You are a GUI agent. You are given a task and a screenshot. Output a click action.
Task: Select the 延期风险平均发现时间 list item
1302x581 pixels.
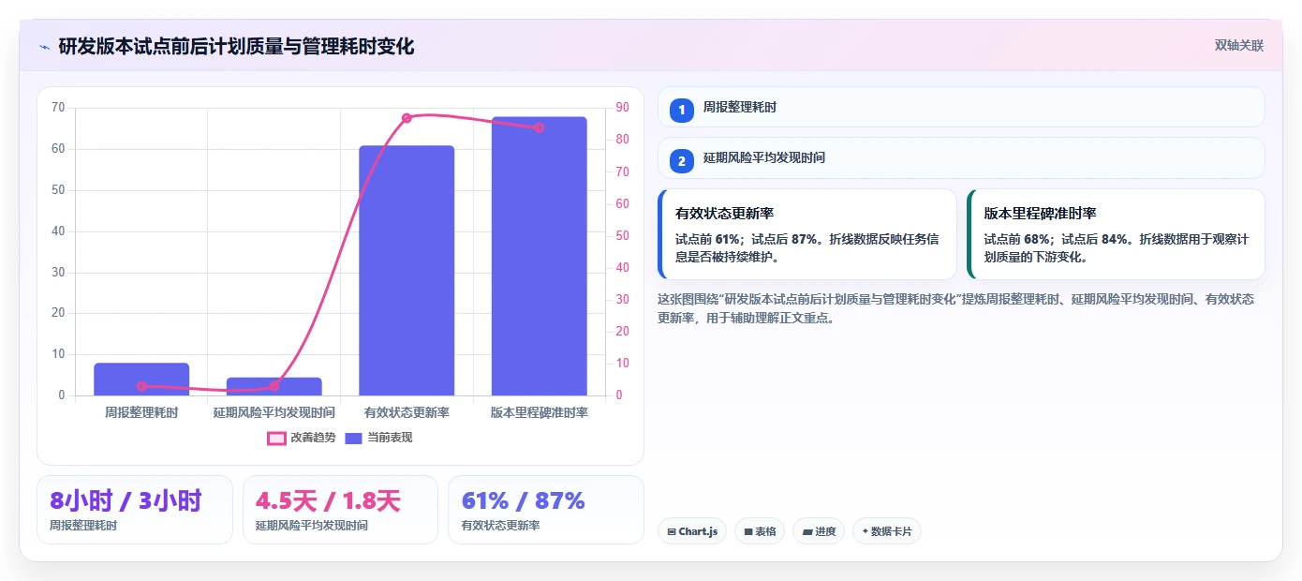[961, 158]
